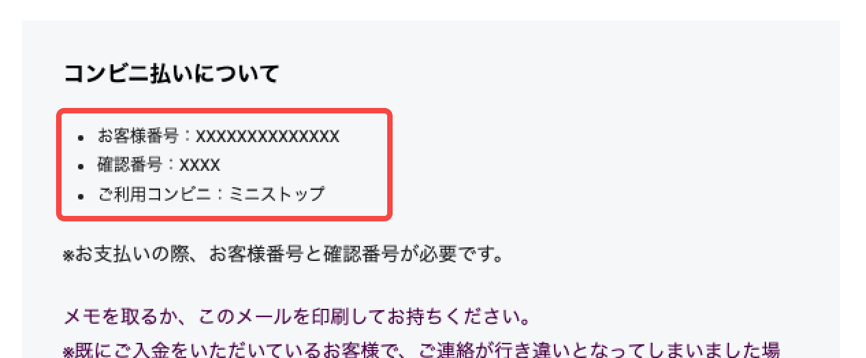The width and height of the screenshot is (866, 358).
Task: Click the bullet point before お客様番号
Action: pos(81,137)
